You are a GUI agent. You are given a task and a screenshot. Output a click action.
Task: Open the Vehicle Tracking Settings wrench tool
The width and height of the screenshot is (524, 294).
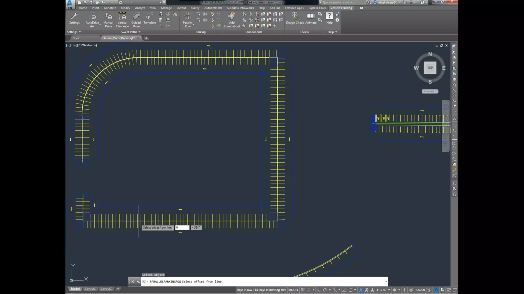coord(74,18)
